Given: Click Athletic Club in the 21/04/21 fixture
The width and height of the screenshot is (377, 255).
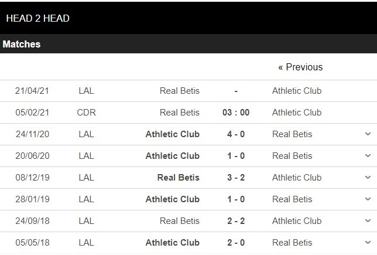Looking at the screenshot, I should [297, 91].
